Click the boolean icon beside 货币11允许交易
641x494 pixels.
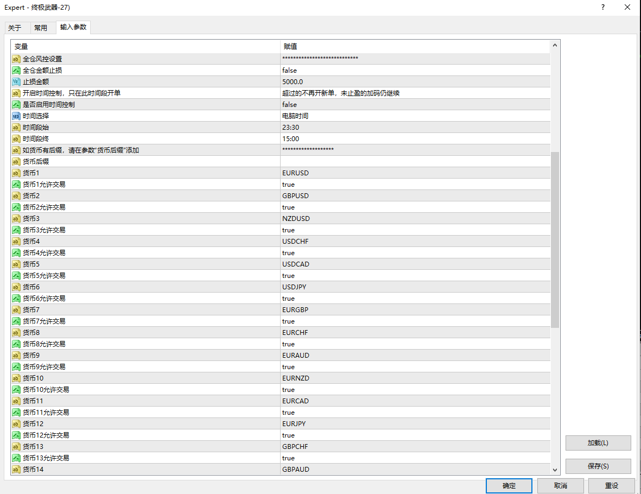[16, 413]
